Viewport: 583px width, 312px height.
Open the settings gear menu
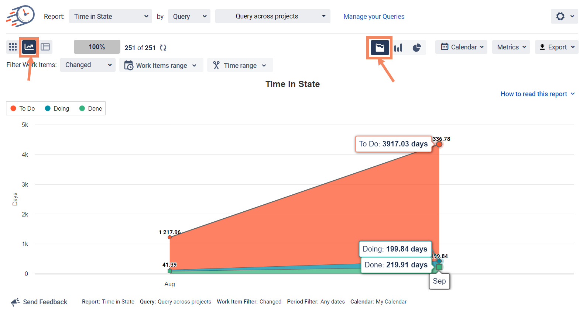coord(564,16)
